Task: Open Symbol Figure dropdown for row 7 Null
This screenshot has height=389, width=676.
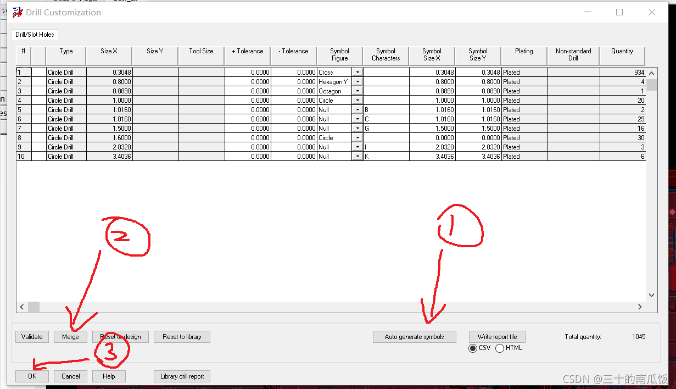Action: [357, 129]
